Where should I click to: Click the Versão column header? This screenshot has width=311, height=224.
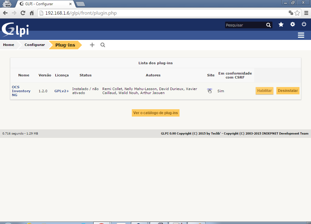click(45, 75)
